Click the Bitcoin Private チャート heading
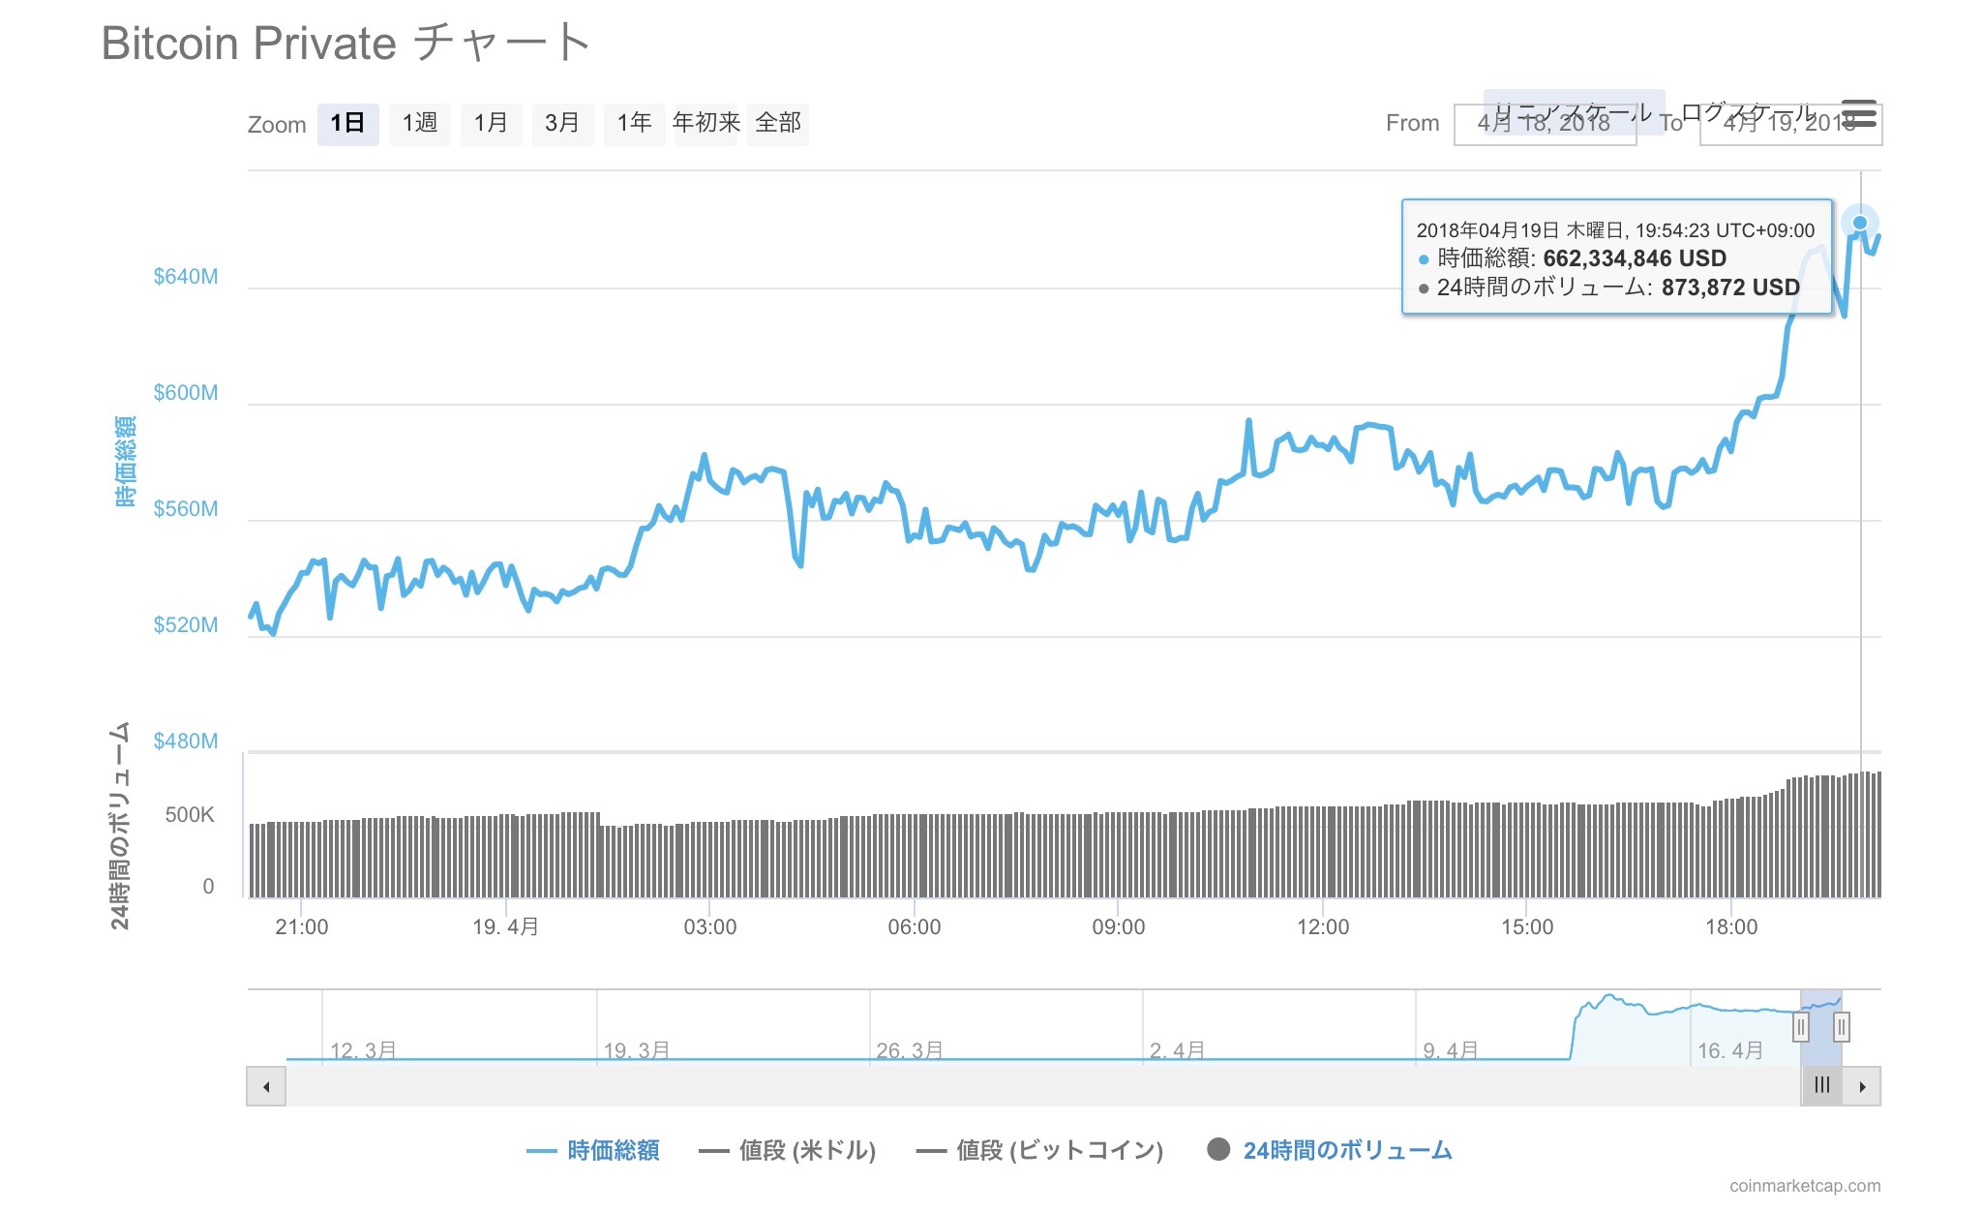Screen dimensions: 1982x1212 tap(345, 44)
